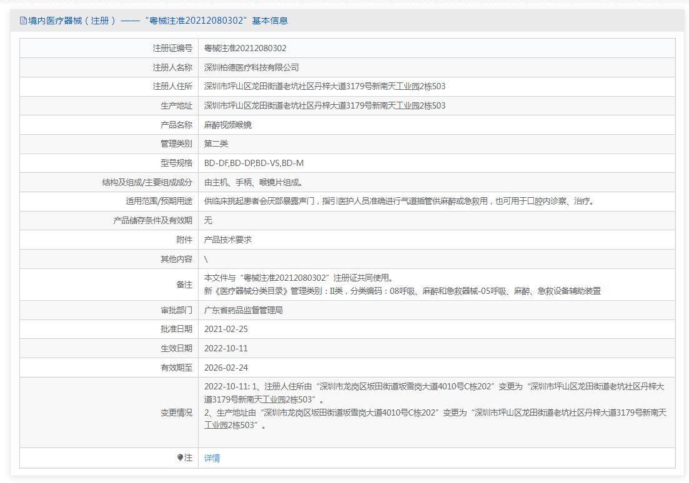
Task: Click the management category 第二类
Action: pyautogui.click(x=216, y=144)
